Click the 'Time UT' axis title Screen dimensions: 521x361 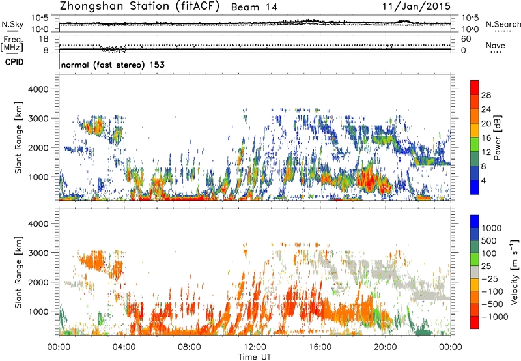click(x=255, y=357)
